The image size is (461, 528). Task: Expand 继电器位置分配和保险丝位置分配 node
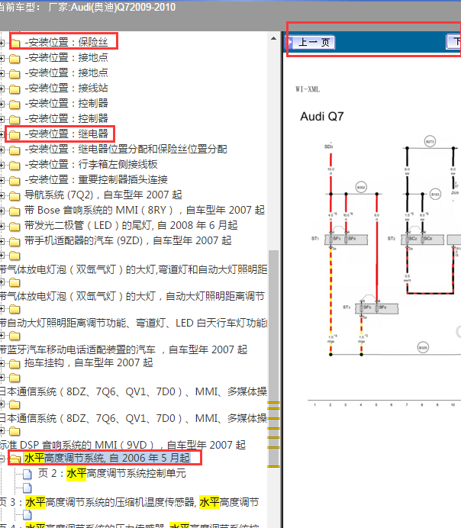[x=2, y=150]
